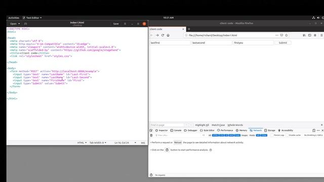The height and width of the screenshot is (182, 324).
Task: Open the HTML language dropdown in status bar
Action: 82,143
